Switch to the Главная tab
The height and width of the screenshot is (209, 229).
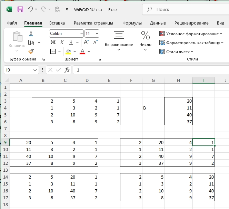(33, 23)
